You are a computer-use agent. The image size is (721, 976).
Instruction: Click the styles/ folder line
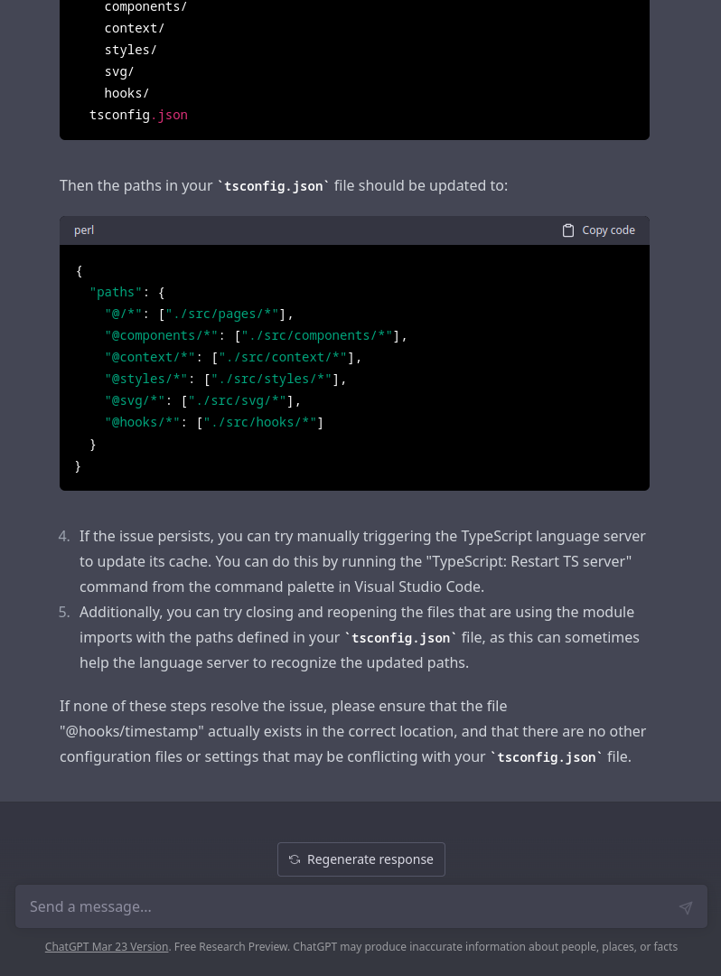coord(131,50)
